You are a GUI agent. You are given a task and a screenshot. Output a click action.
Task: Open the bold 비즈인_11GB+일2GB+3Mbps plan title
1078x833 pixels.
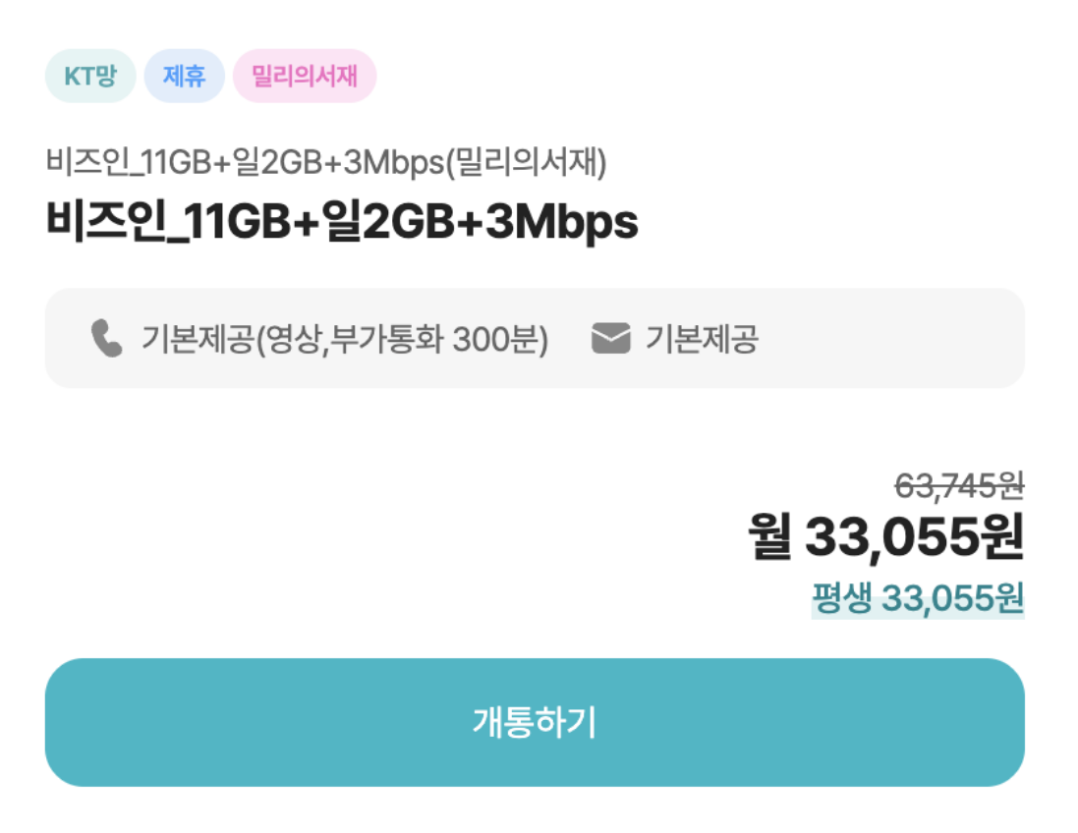click(342, 221)
